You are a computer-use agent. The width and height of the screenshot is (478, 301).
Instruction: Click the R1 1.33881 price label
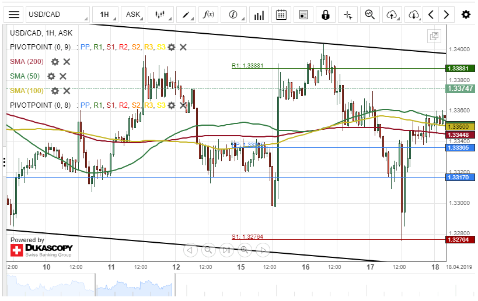pos(460,69)
